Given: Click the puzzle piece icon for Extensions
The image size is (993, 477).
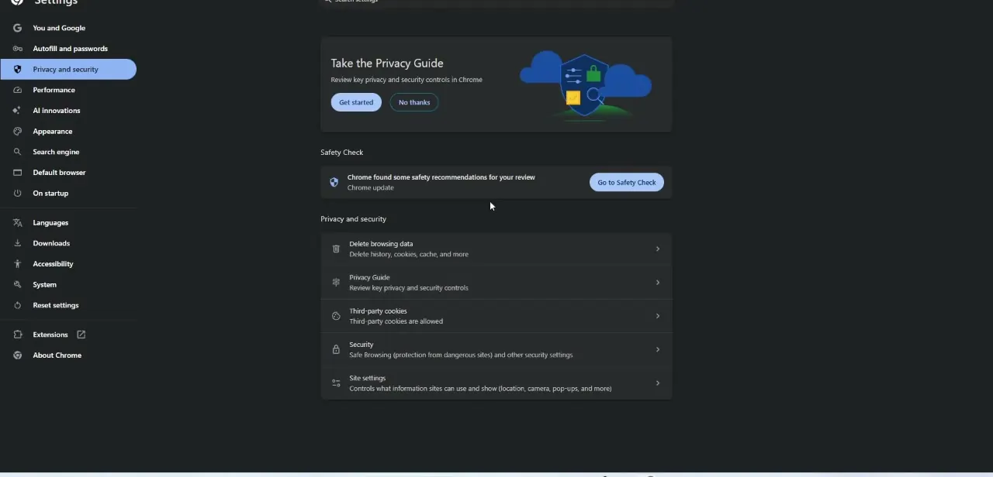Looking at the screenshot, I should pyautogui.click(x=17, y=335).
